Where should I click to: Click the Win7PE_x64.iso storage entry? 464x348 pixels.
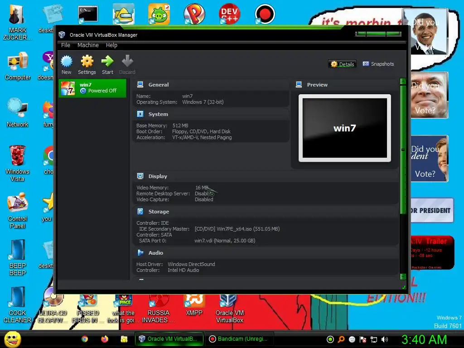coord(237,229)
